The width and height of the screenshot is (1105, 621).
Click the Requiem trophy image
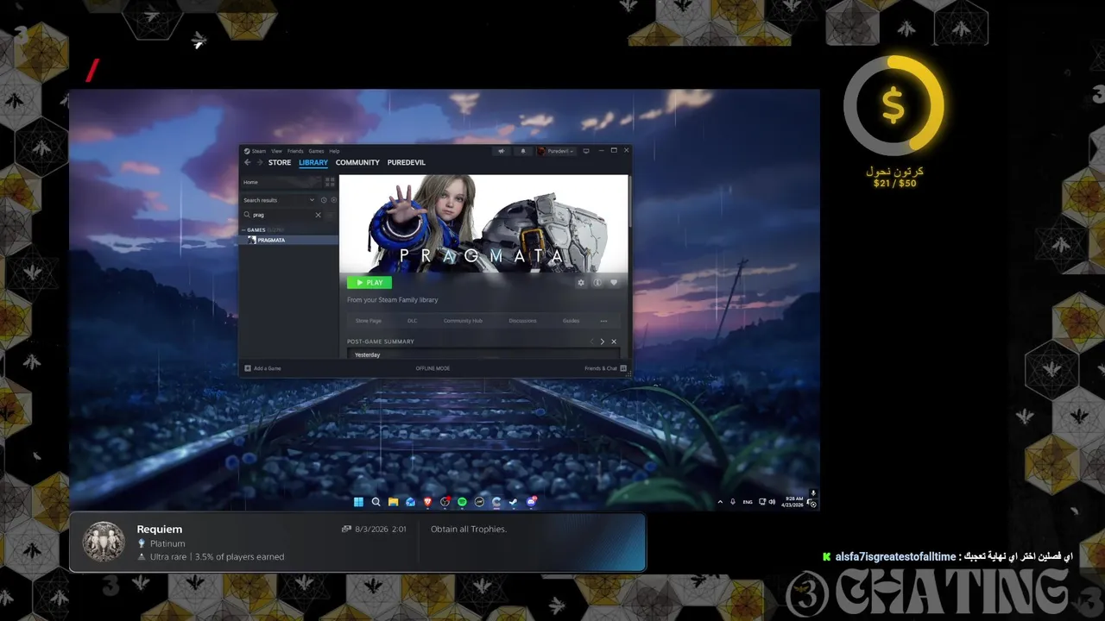(103, 543)
